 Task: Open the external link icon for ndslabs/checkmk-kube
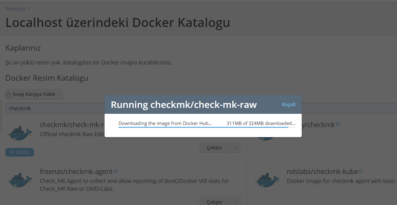click(361, 171)
